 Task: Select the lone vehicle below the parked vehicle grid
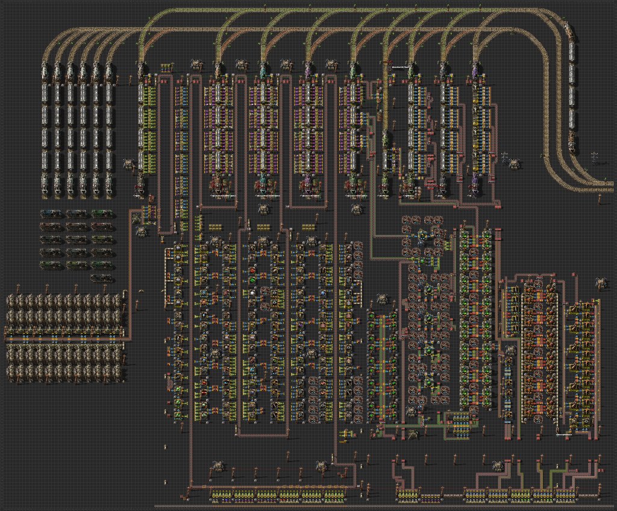pyautogui.click(x=102, y=278)
